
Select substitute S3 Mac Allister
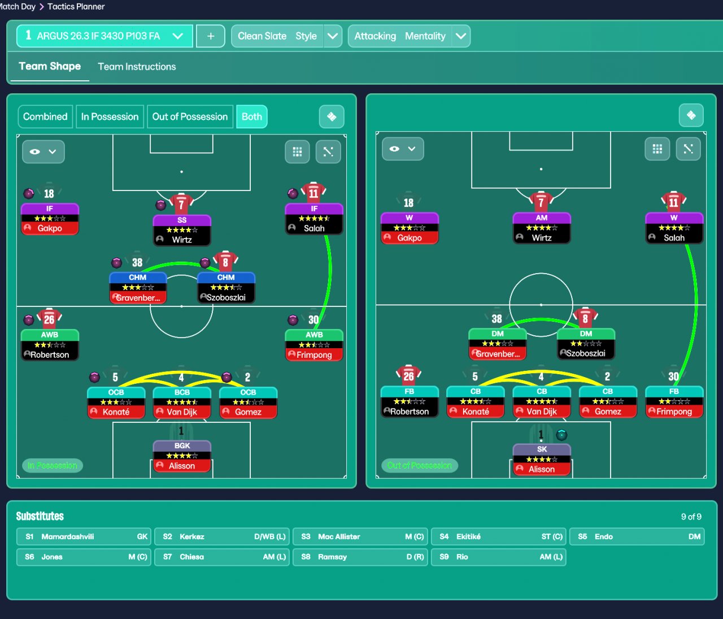click(x=360, y=536)
